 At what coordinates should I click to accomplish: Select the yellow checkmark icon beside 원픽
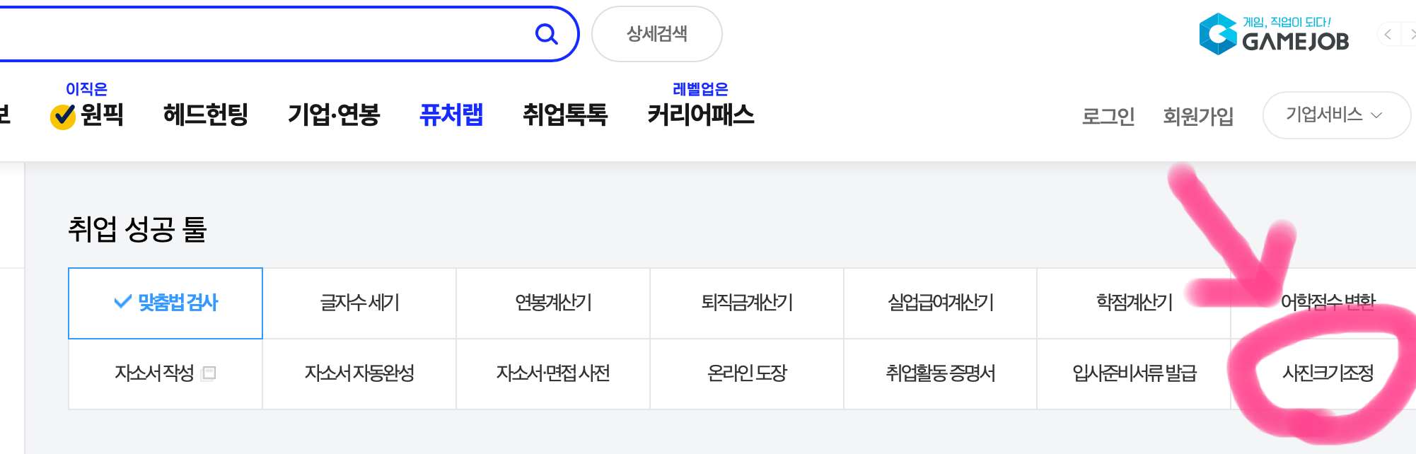click(x=61, y=115)
